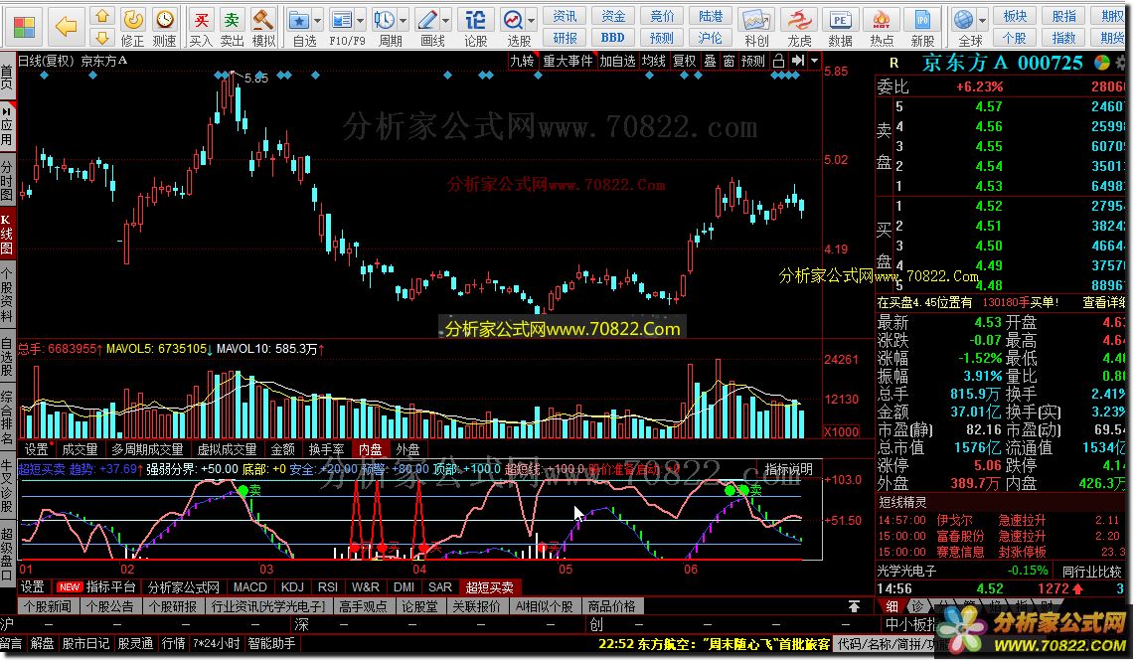Screen dimensions: 1135x661
Task: Click the yellow back arrow icon
Action: pyautogui.click(x=66, y=28)
